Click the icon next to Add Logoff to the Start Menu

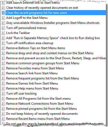(x=3, y=18)
